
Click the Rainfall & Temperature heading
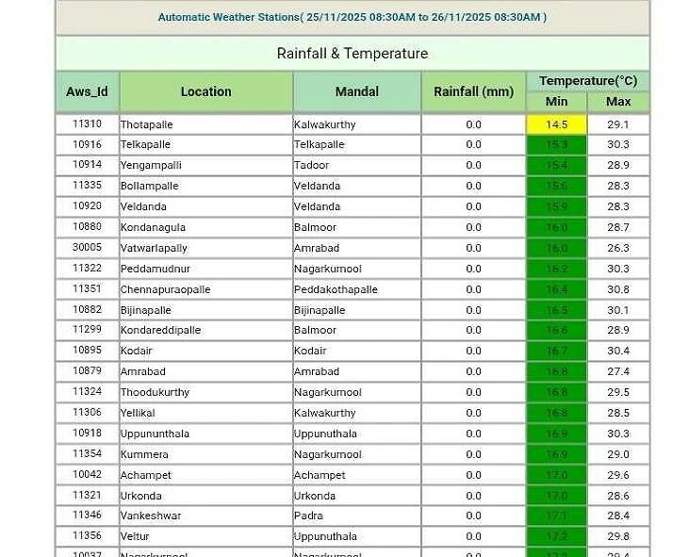click(x=352, y=54)
